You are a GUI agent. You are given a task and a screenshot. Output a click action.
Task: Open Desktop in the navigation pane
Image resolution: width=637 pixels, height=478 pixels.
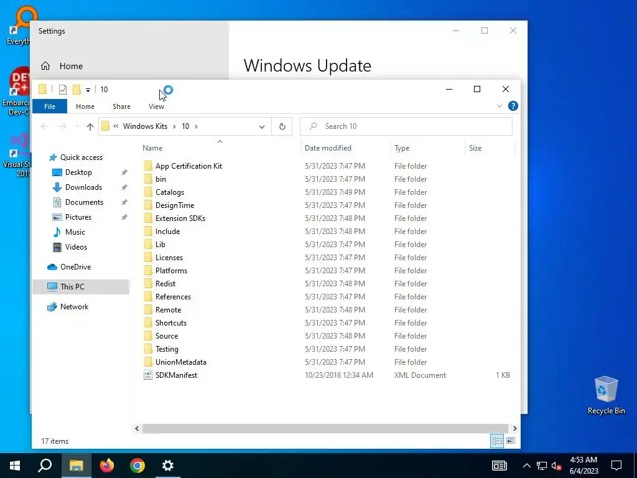[x=78, y=172]
